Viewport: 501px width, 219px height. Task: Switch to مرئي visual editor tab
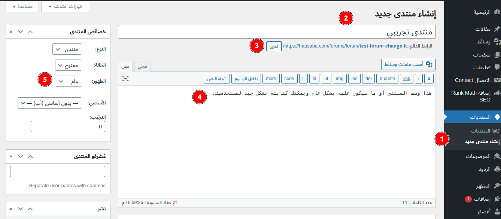click(142, 66)
